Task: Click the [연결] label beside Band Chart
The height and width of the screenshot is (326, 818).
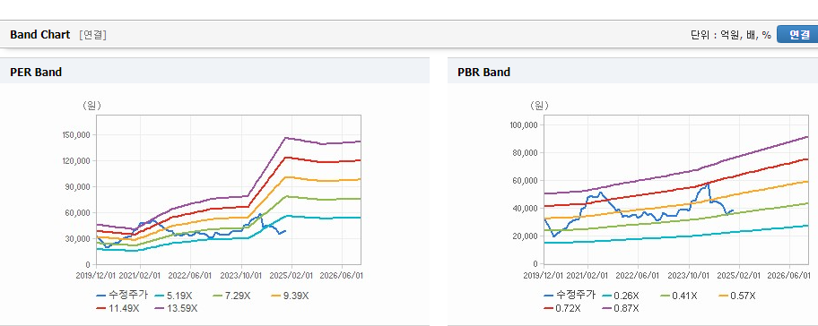Action: coord(93,35)
